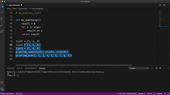Open the Search view icon

pos(2,12)
